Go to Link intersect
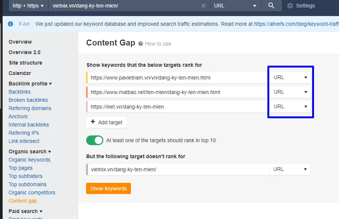The image size is (339, 219). (x=24, y=141)
